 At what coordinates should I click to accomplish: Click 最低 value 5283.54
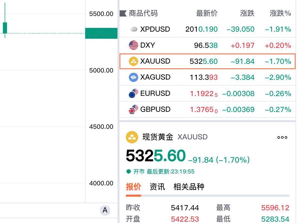click(275, 219)
